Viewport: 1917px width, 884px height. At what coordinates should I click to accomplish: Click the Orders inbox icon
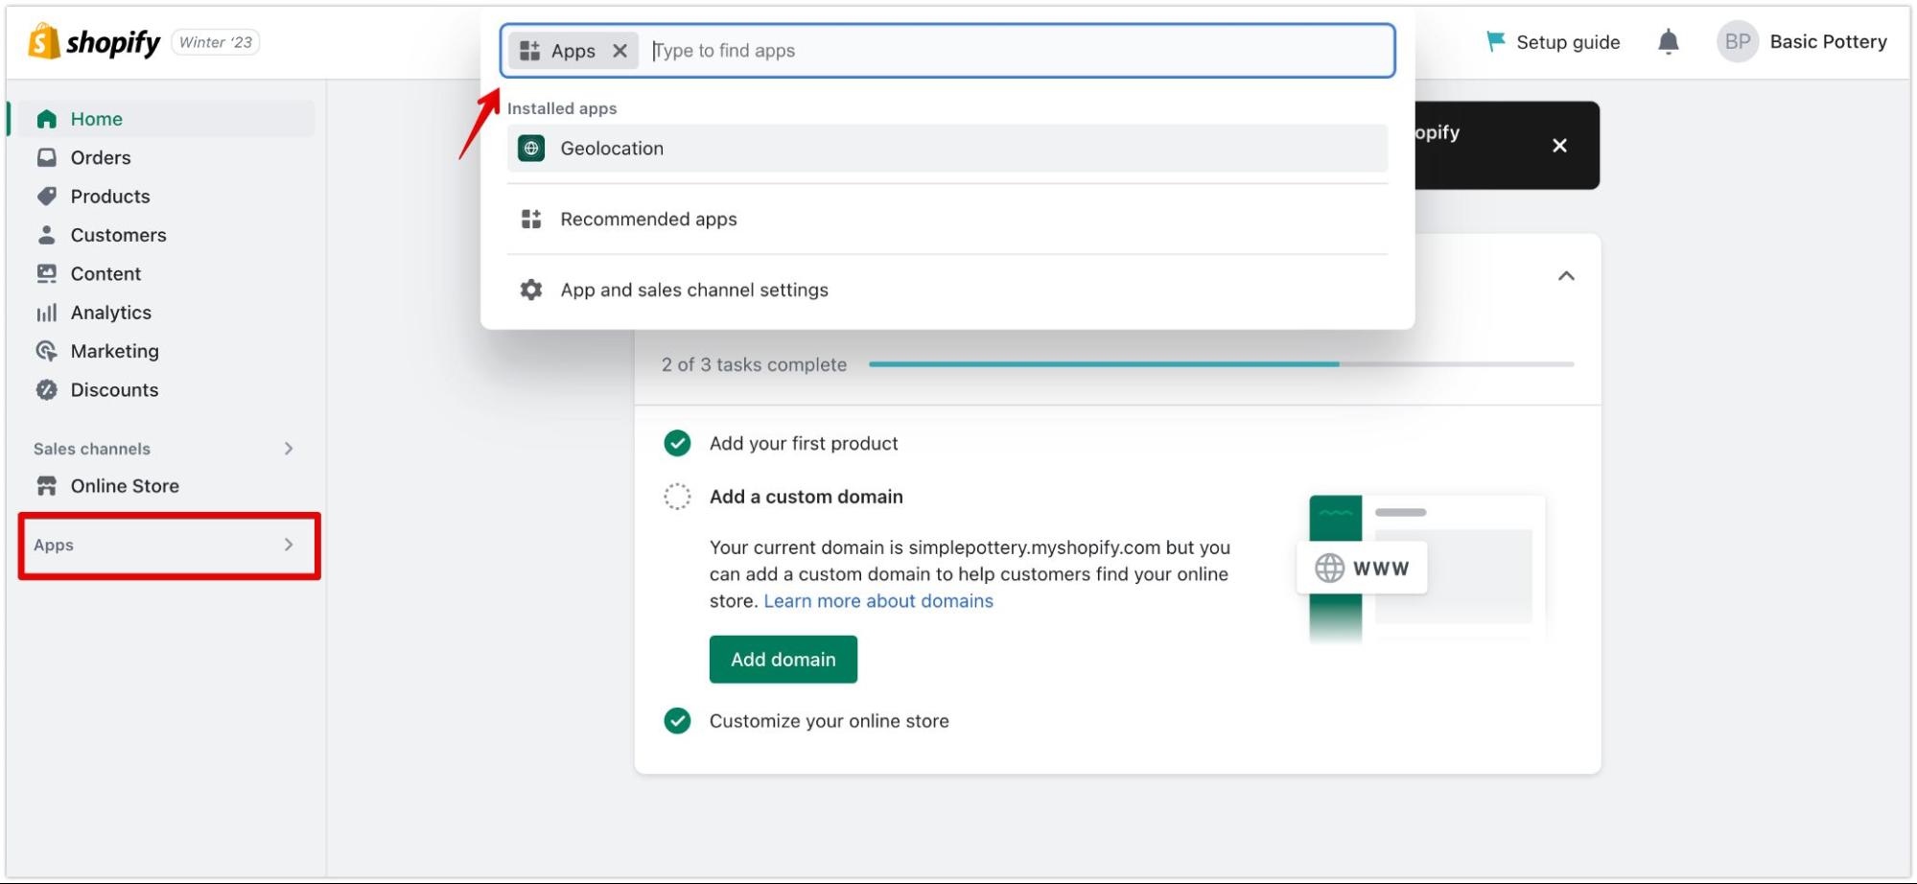(x=46, y=157)
